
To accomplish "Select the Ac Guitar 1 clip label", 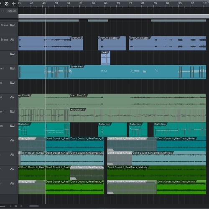I will pos(77,110).
